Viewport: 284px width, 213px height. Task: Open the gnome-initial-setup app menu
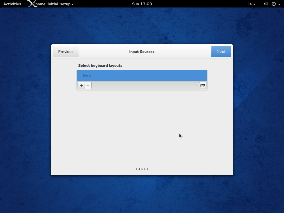tap(53, 4)
